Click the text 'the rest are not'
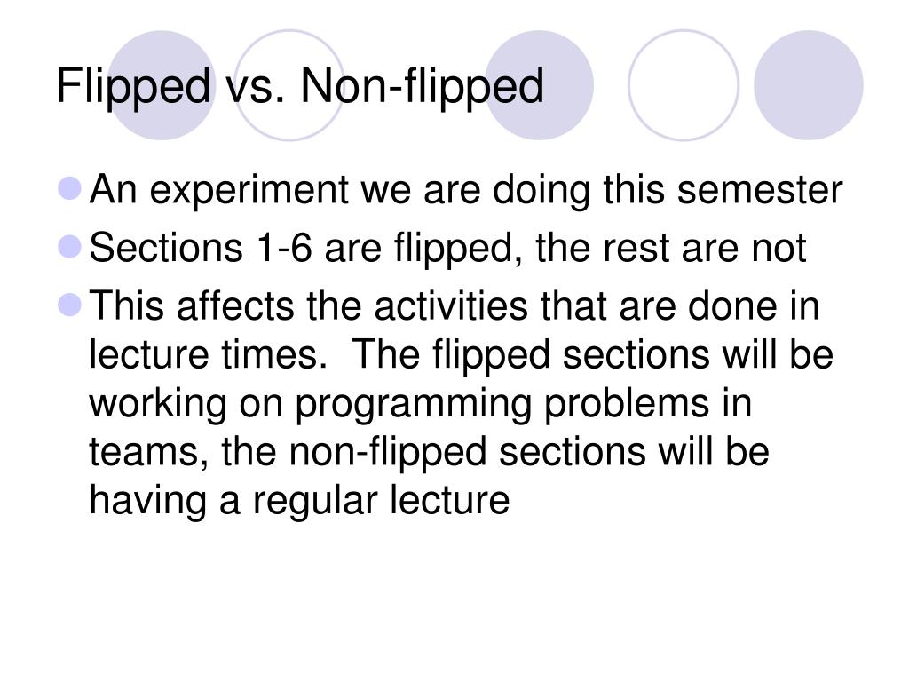This screenshot has height=682, width=909. 671,249
